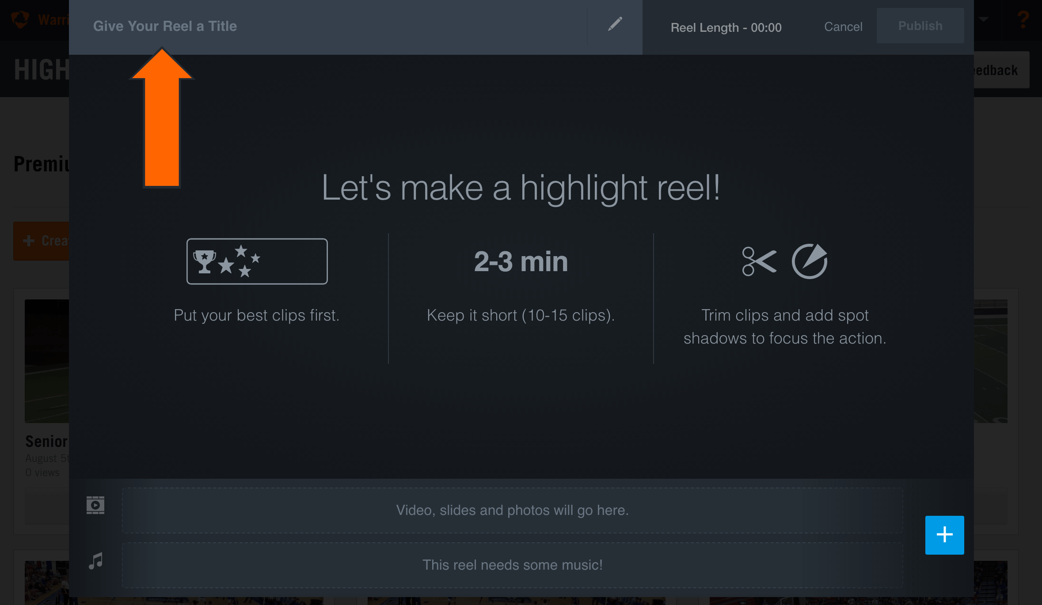
Task: Click 'This reel needs some music!' to add music
Action: pos(512,565)
